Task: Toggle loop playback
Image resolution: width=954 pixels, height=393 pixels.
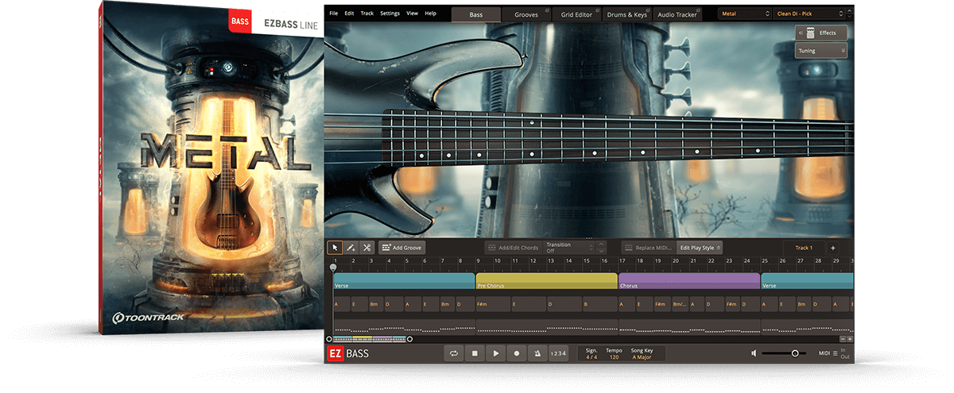Action: point(454,353)
